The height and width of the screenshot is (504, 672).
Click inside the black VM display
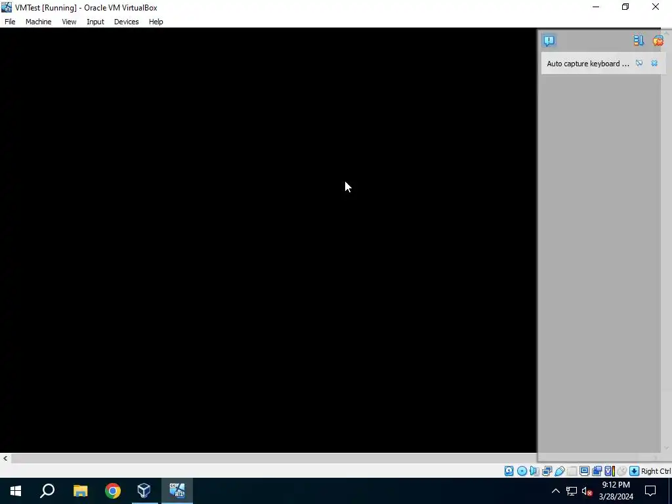click(268, 240)
